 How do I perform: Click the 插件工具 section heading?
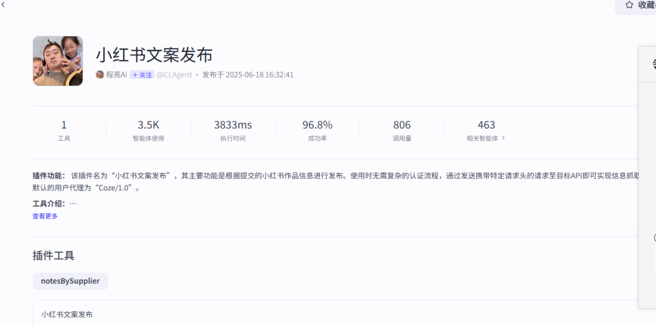pyautogui.click(x=53, y=256)
